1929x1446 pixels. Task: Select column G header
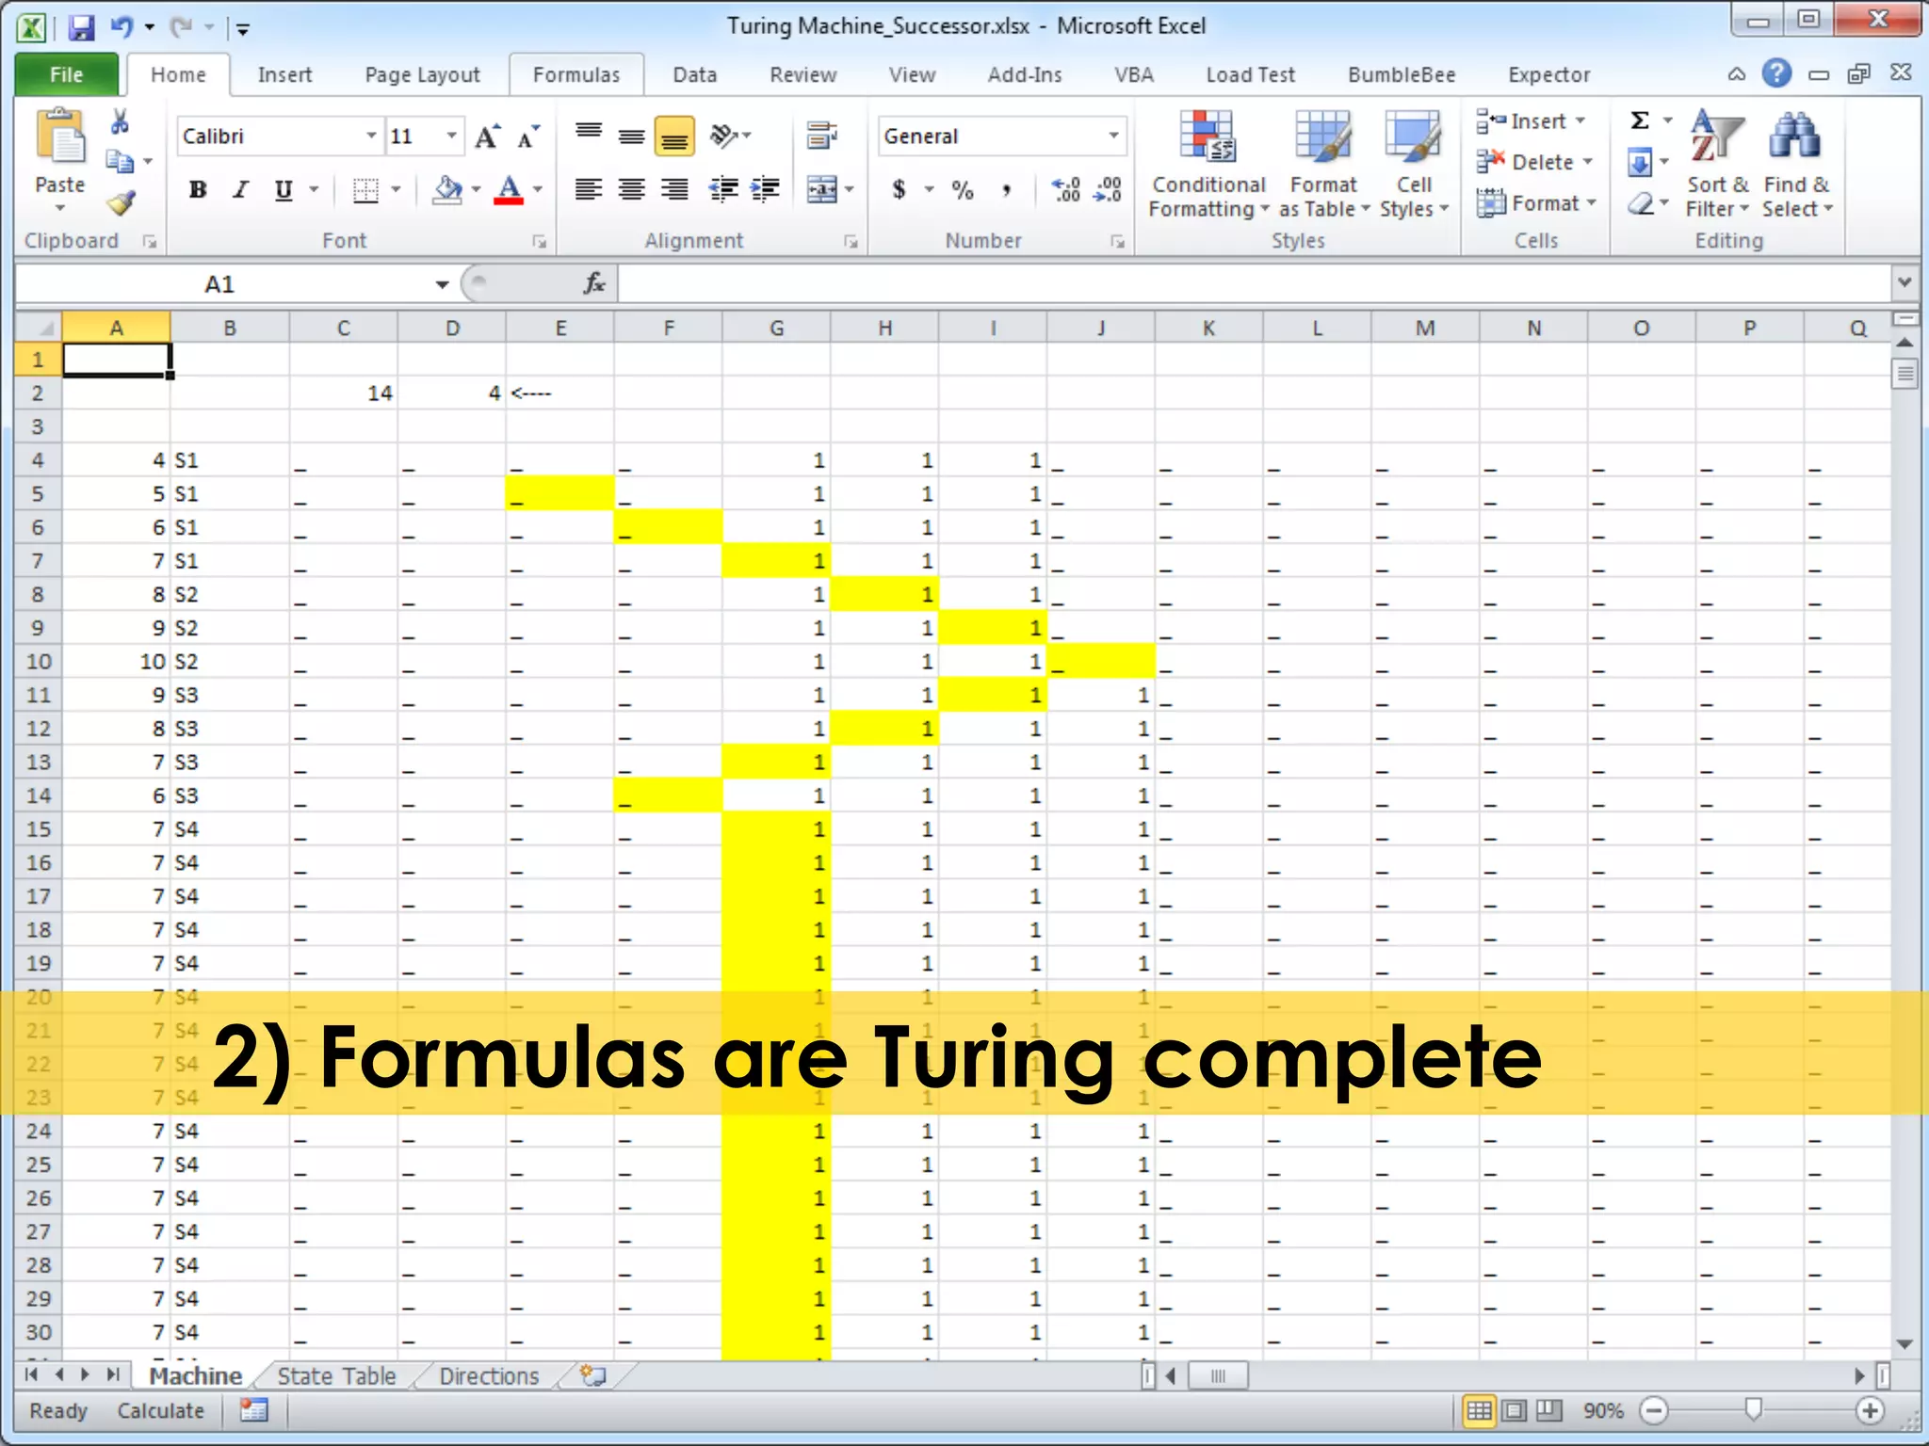776,328
